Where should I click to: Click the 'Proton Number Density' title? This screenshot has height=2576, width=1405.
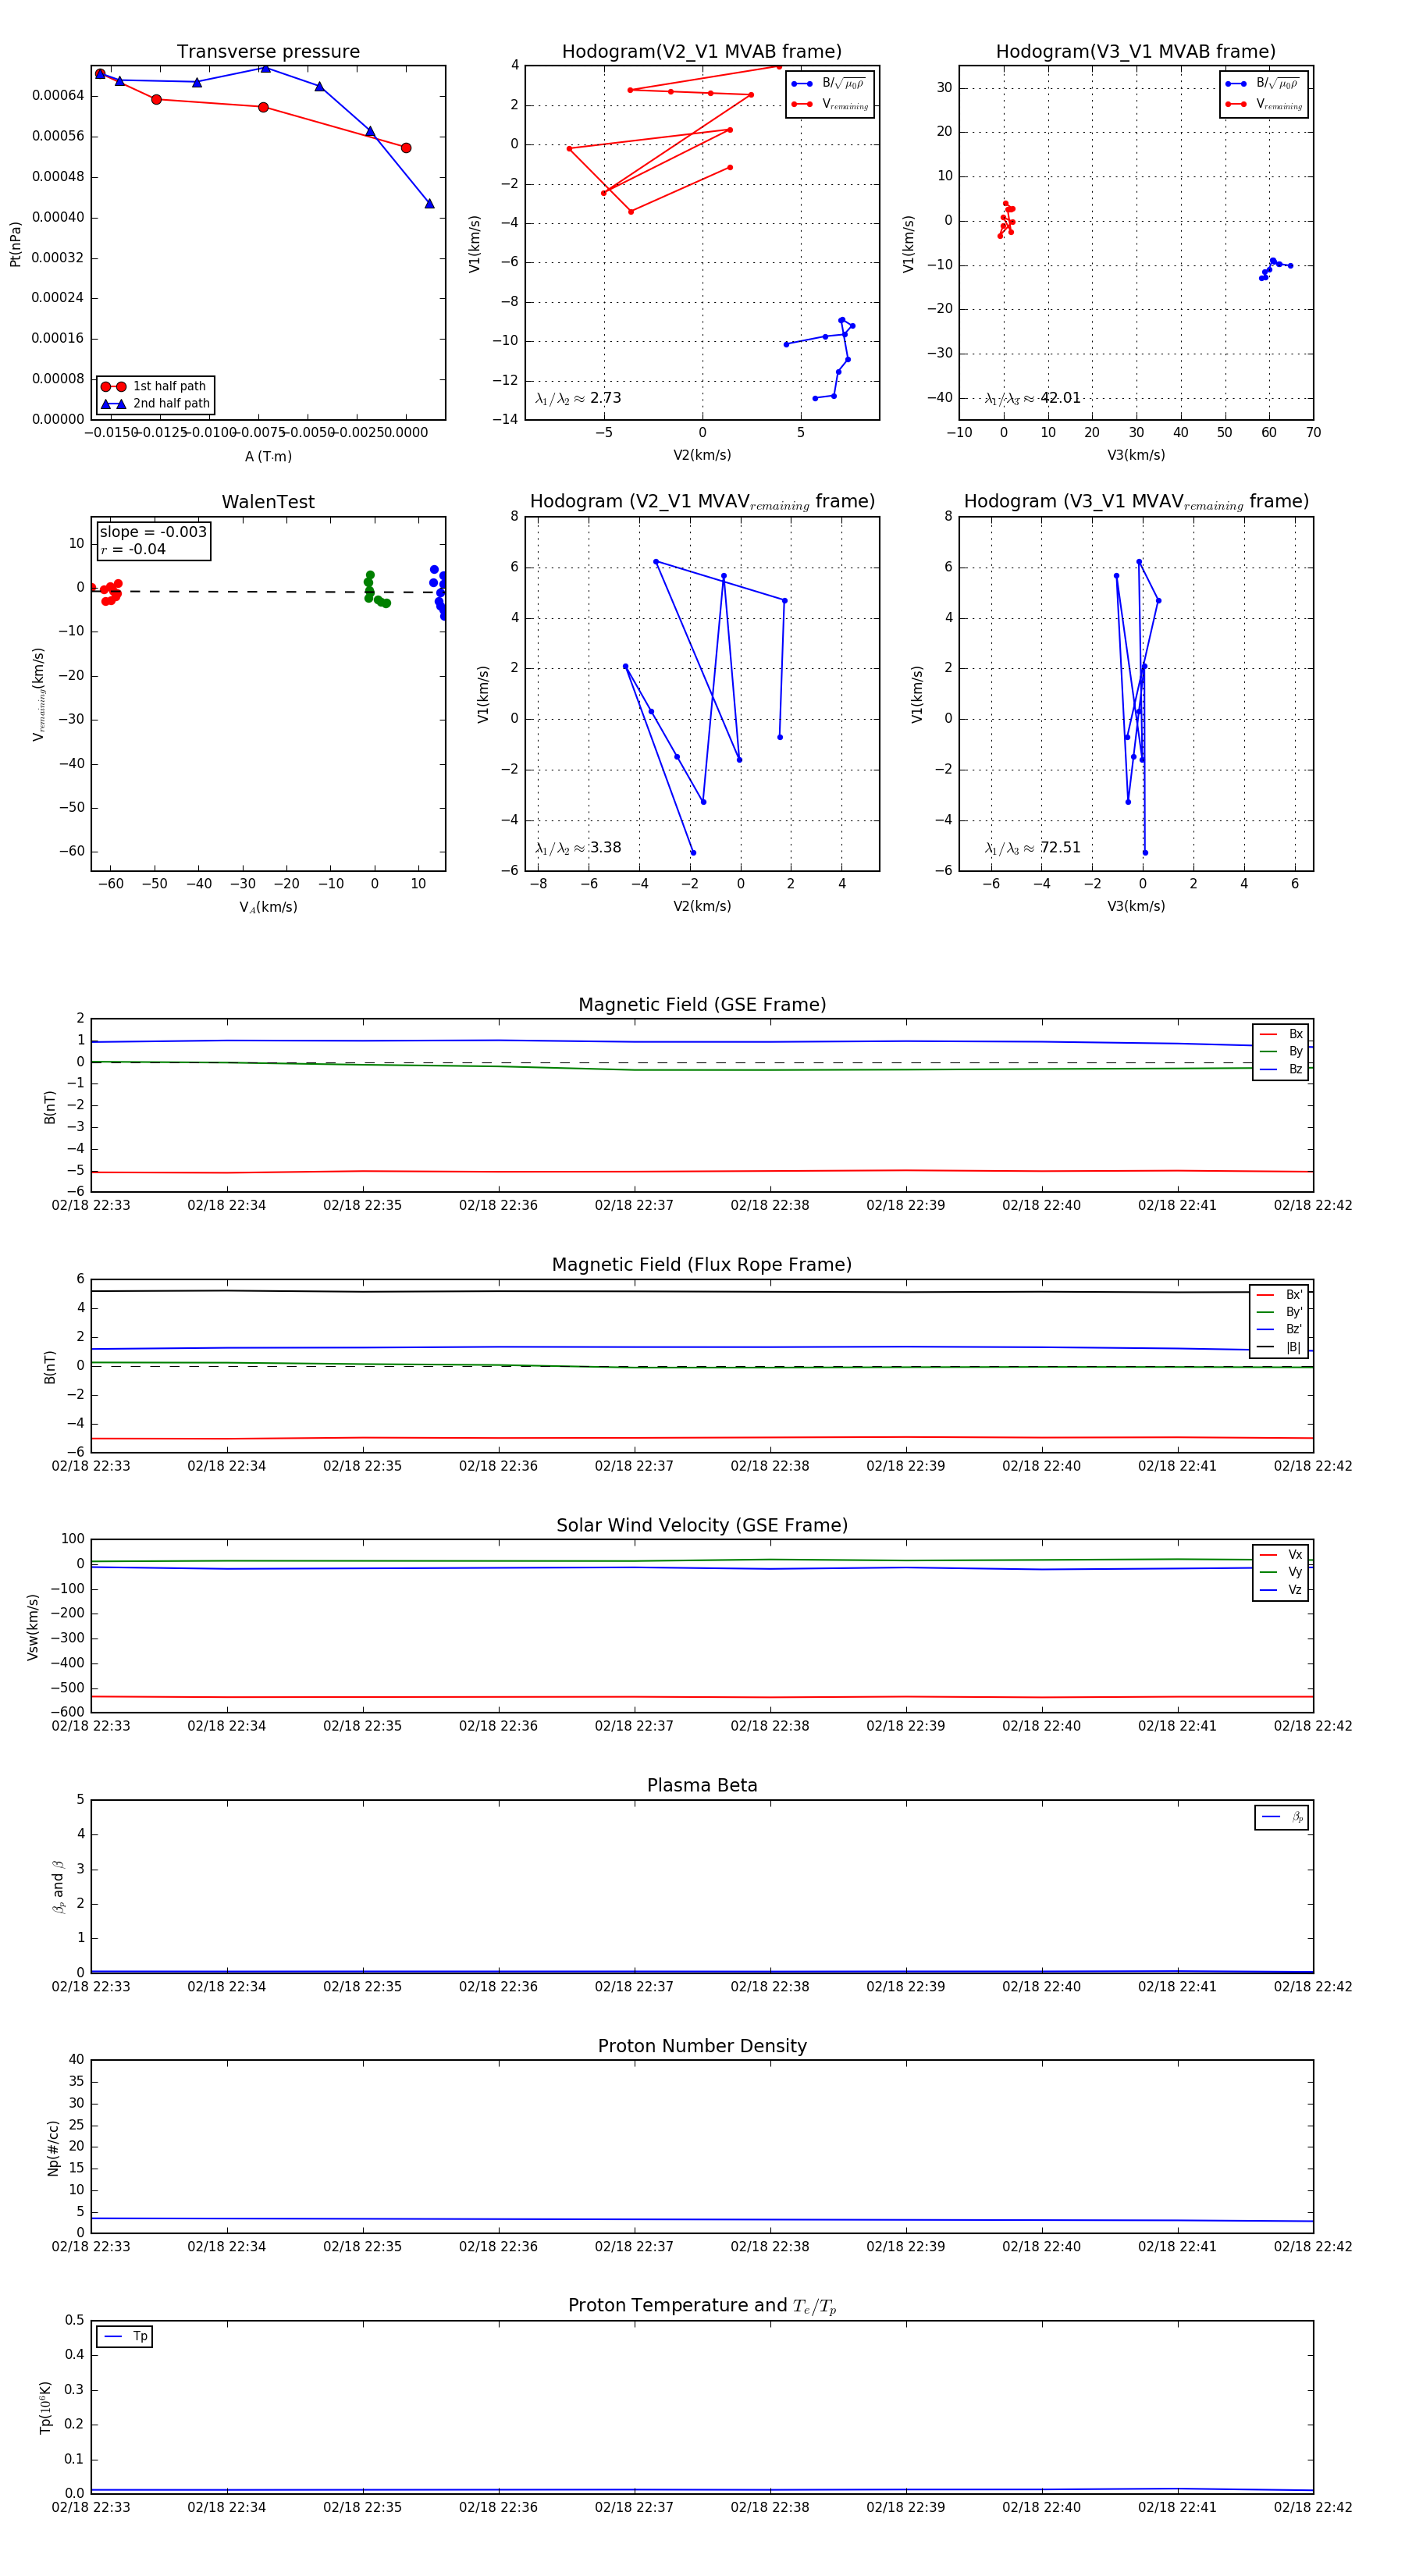pyautogui.click(x=702, y=2046)
